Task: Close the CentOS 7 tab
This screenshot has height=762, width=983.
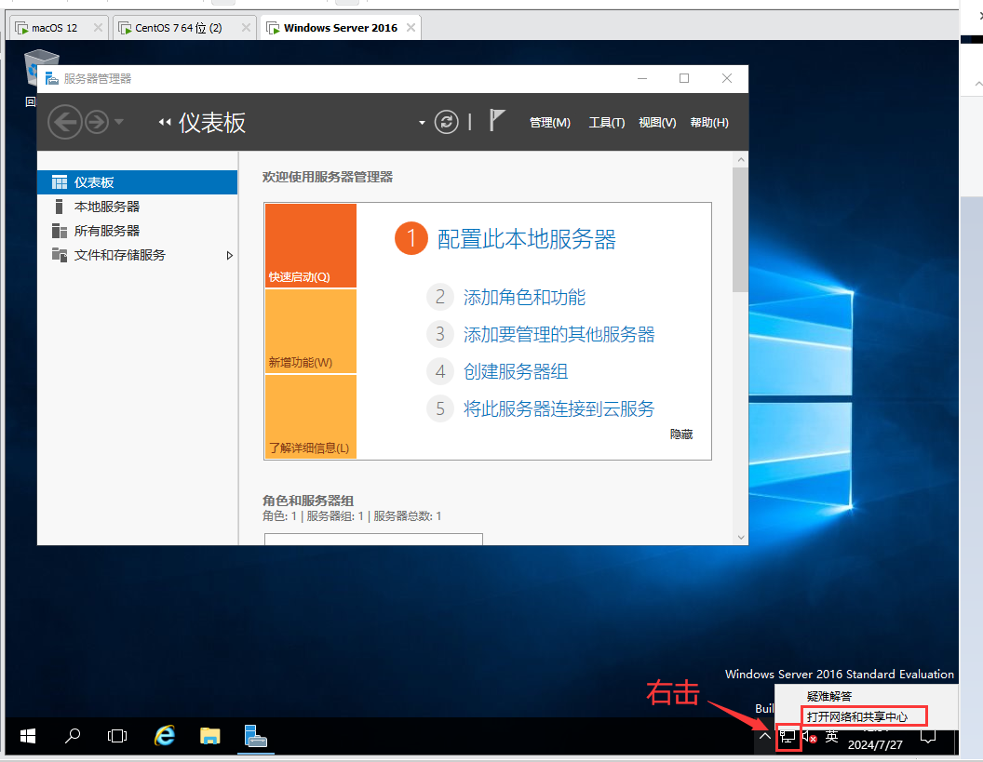Action: click(x=246, y=28)
